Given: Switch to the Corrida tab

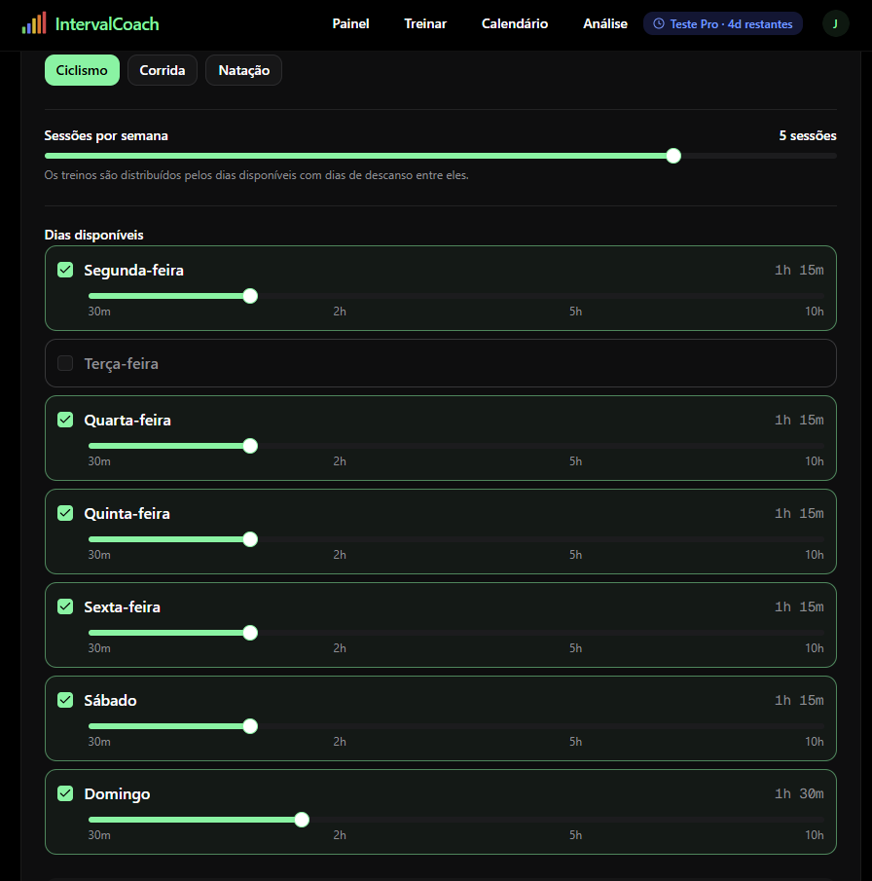Looking at the screenshot, I should click(x=163, y=70).
